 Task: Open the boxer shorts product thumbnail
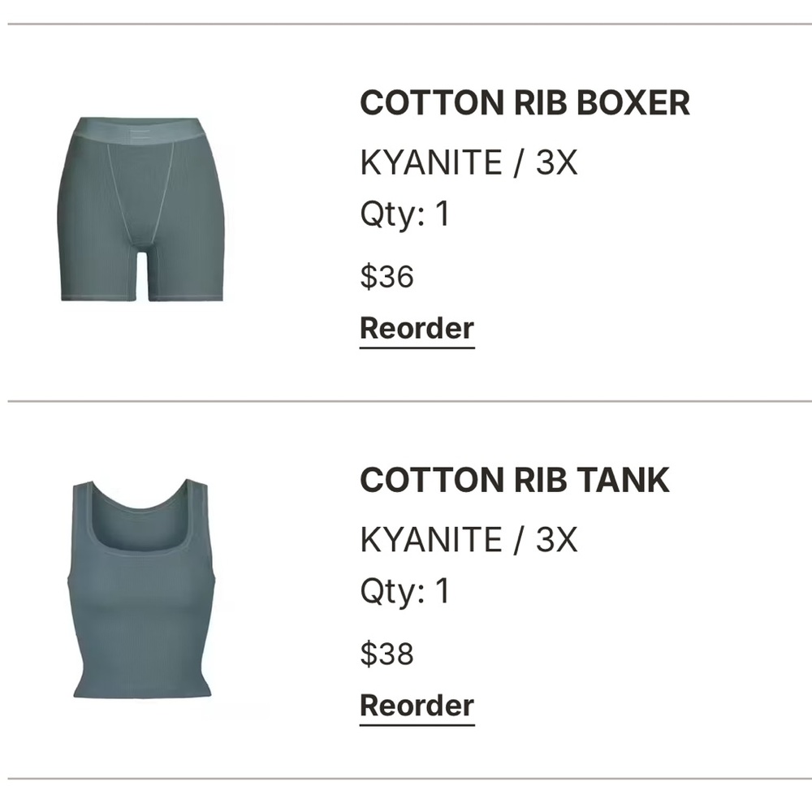coord(142,209)
